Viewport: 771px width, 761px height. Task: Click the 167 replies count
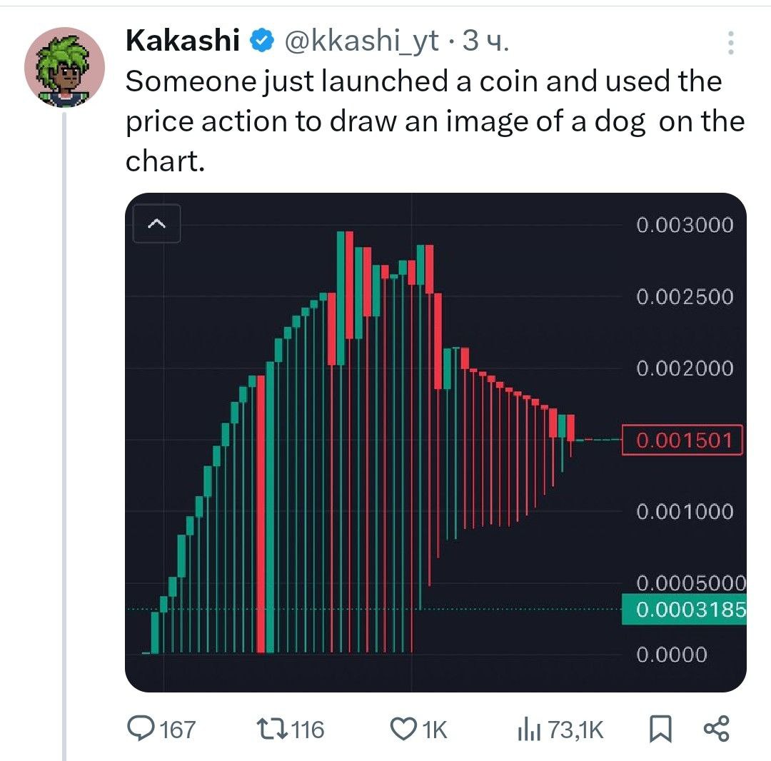(x=178, y=730)
